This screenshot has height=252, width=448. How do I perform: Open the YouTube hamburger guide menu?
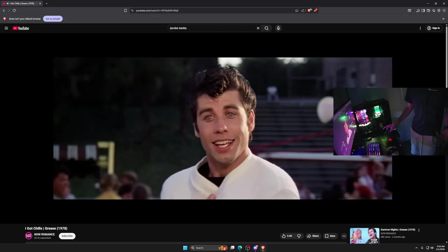click(x=6, y=28)
